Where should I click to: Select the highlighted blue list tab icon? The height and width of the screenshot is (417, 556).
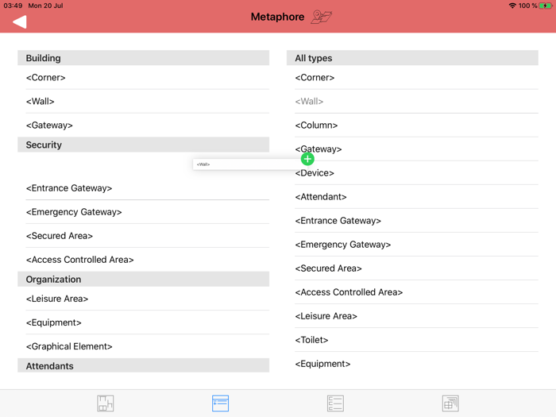point(220,403)
